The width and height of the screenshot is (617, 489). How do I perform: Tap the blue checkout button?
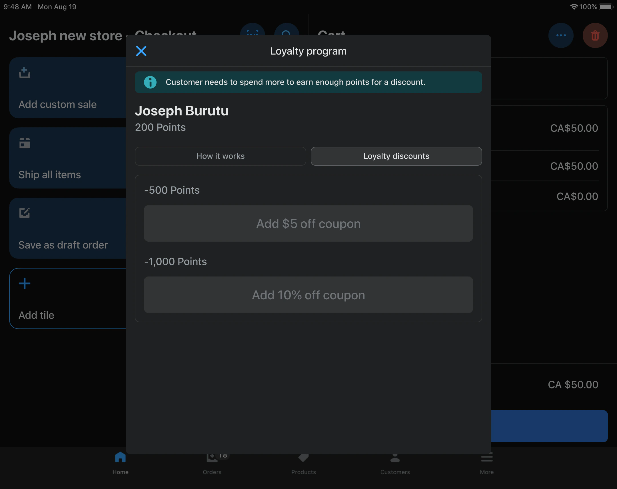click(549, 426)
